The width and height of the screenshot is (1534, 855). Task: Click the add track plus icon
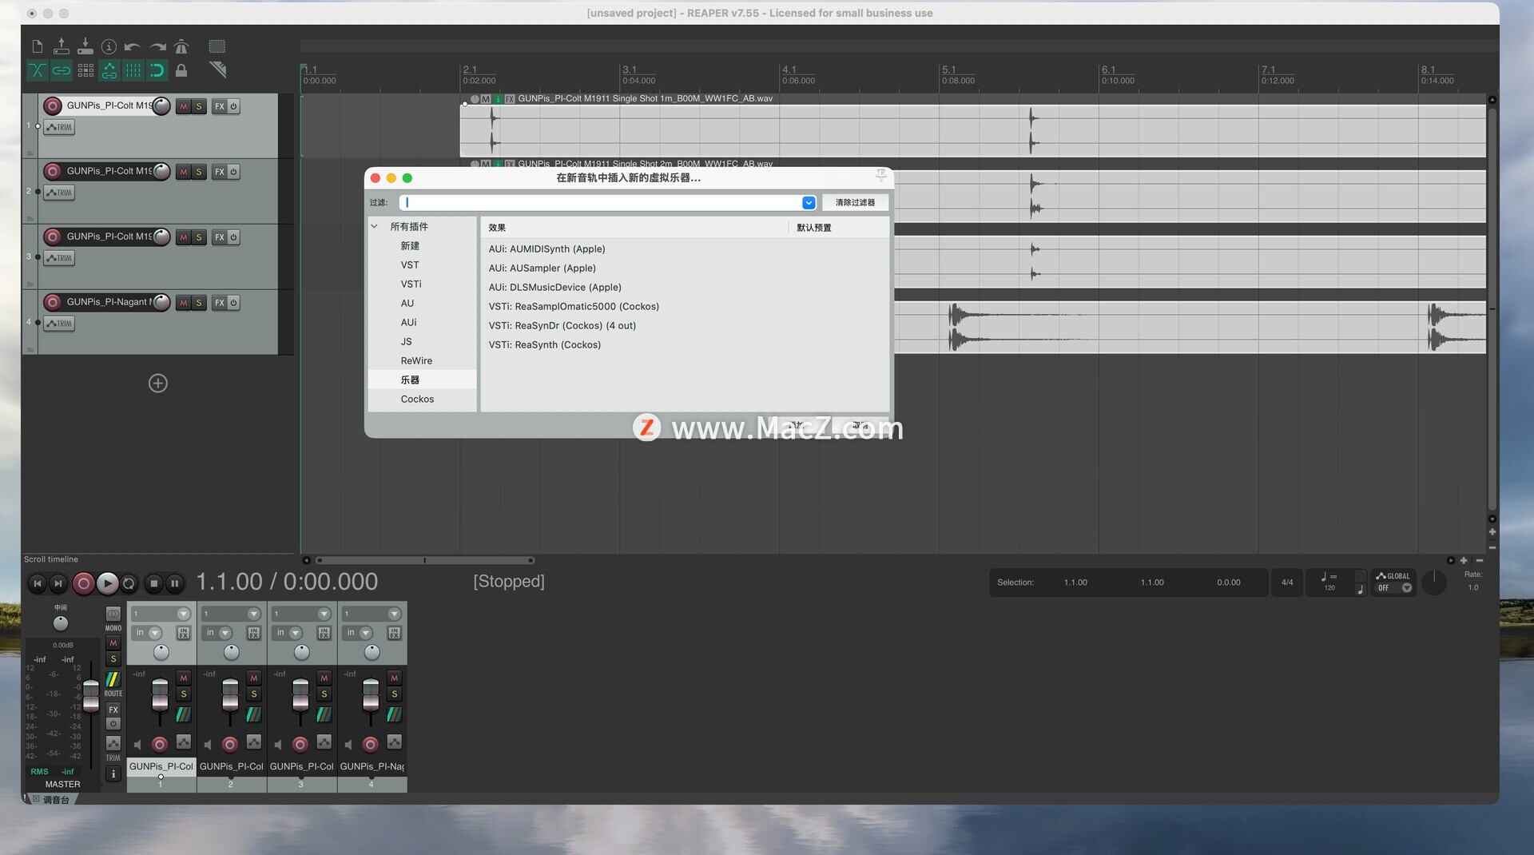tap(158, 384)
